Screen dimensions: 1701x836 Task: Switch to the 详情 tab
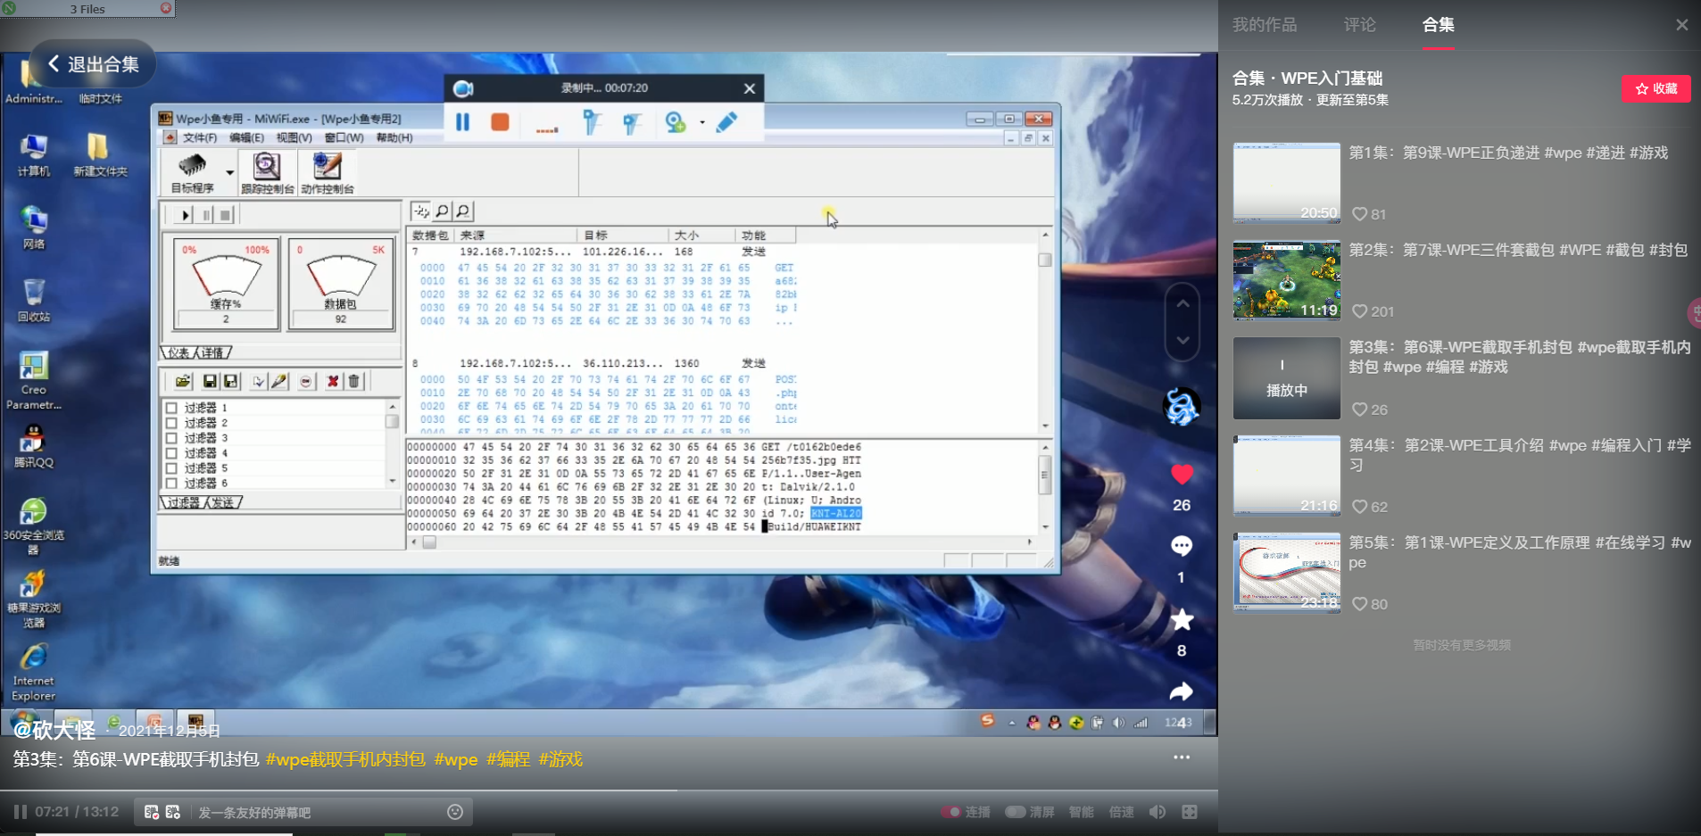(x=214, y=352)
